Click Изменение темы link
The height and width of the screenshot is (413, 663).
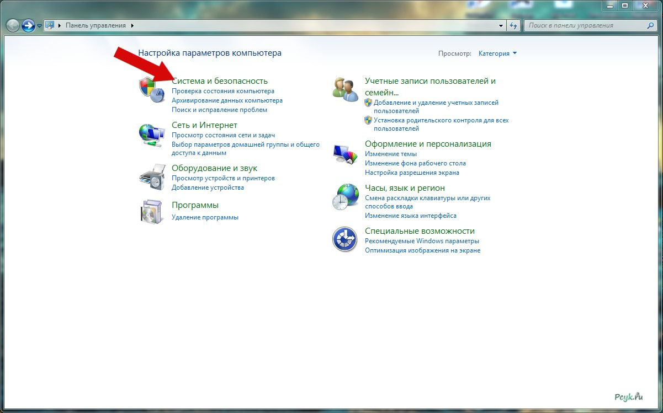(x=391, y=154)
